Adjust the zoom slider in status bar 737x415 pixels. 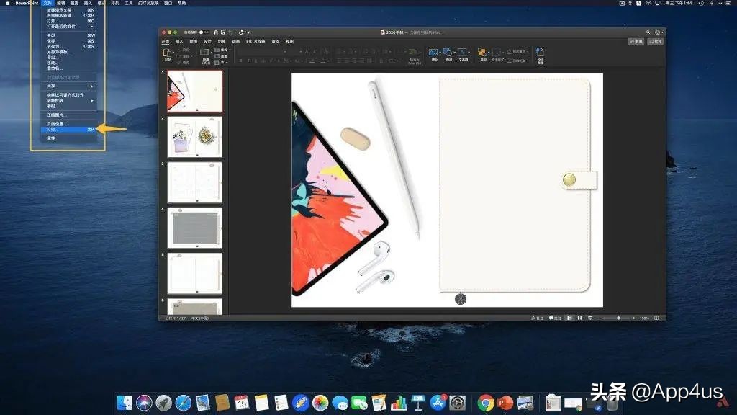click(x=618, y=318)
